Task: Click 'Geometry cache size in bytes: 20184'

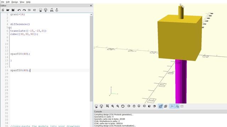Action: click(110, 119)
